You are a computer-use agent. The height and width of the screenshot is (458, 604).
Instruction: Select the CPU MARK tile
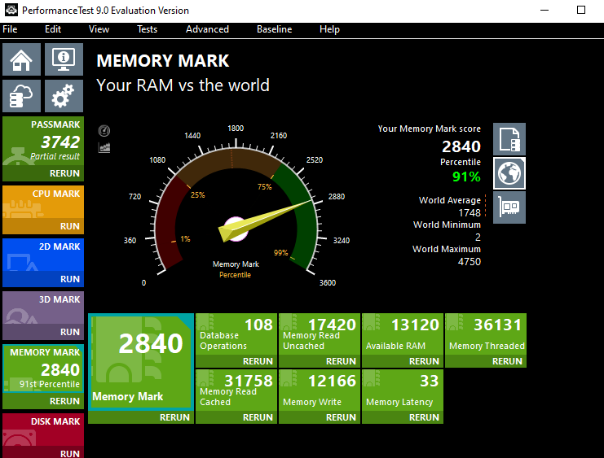[43, 203]
